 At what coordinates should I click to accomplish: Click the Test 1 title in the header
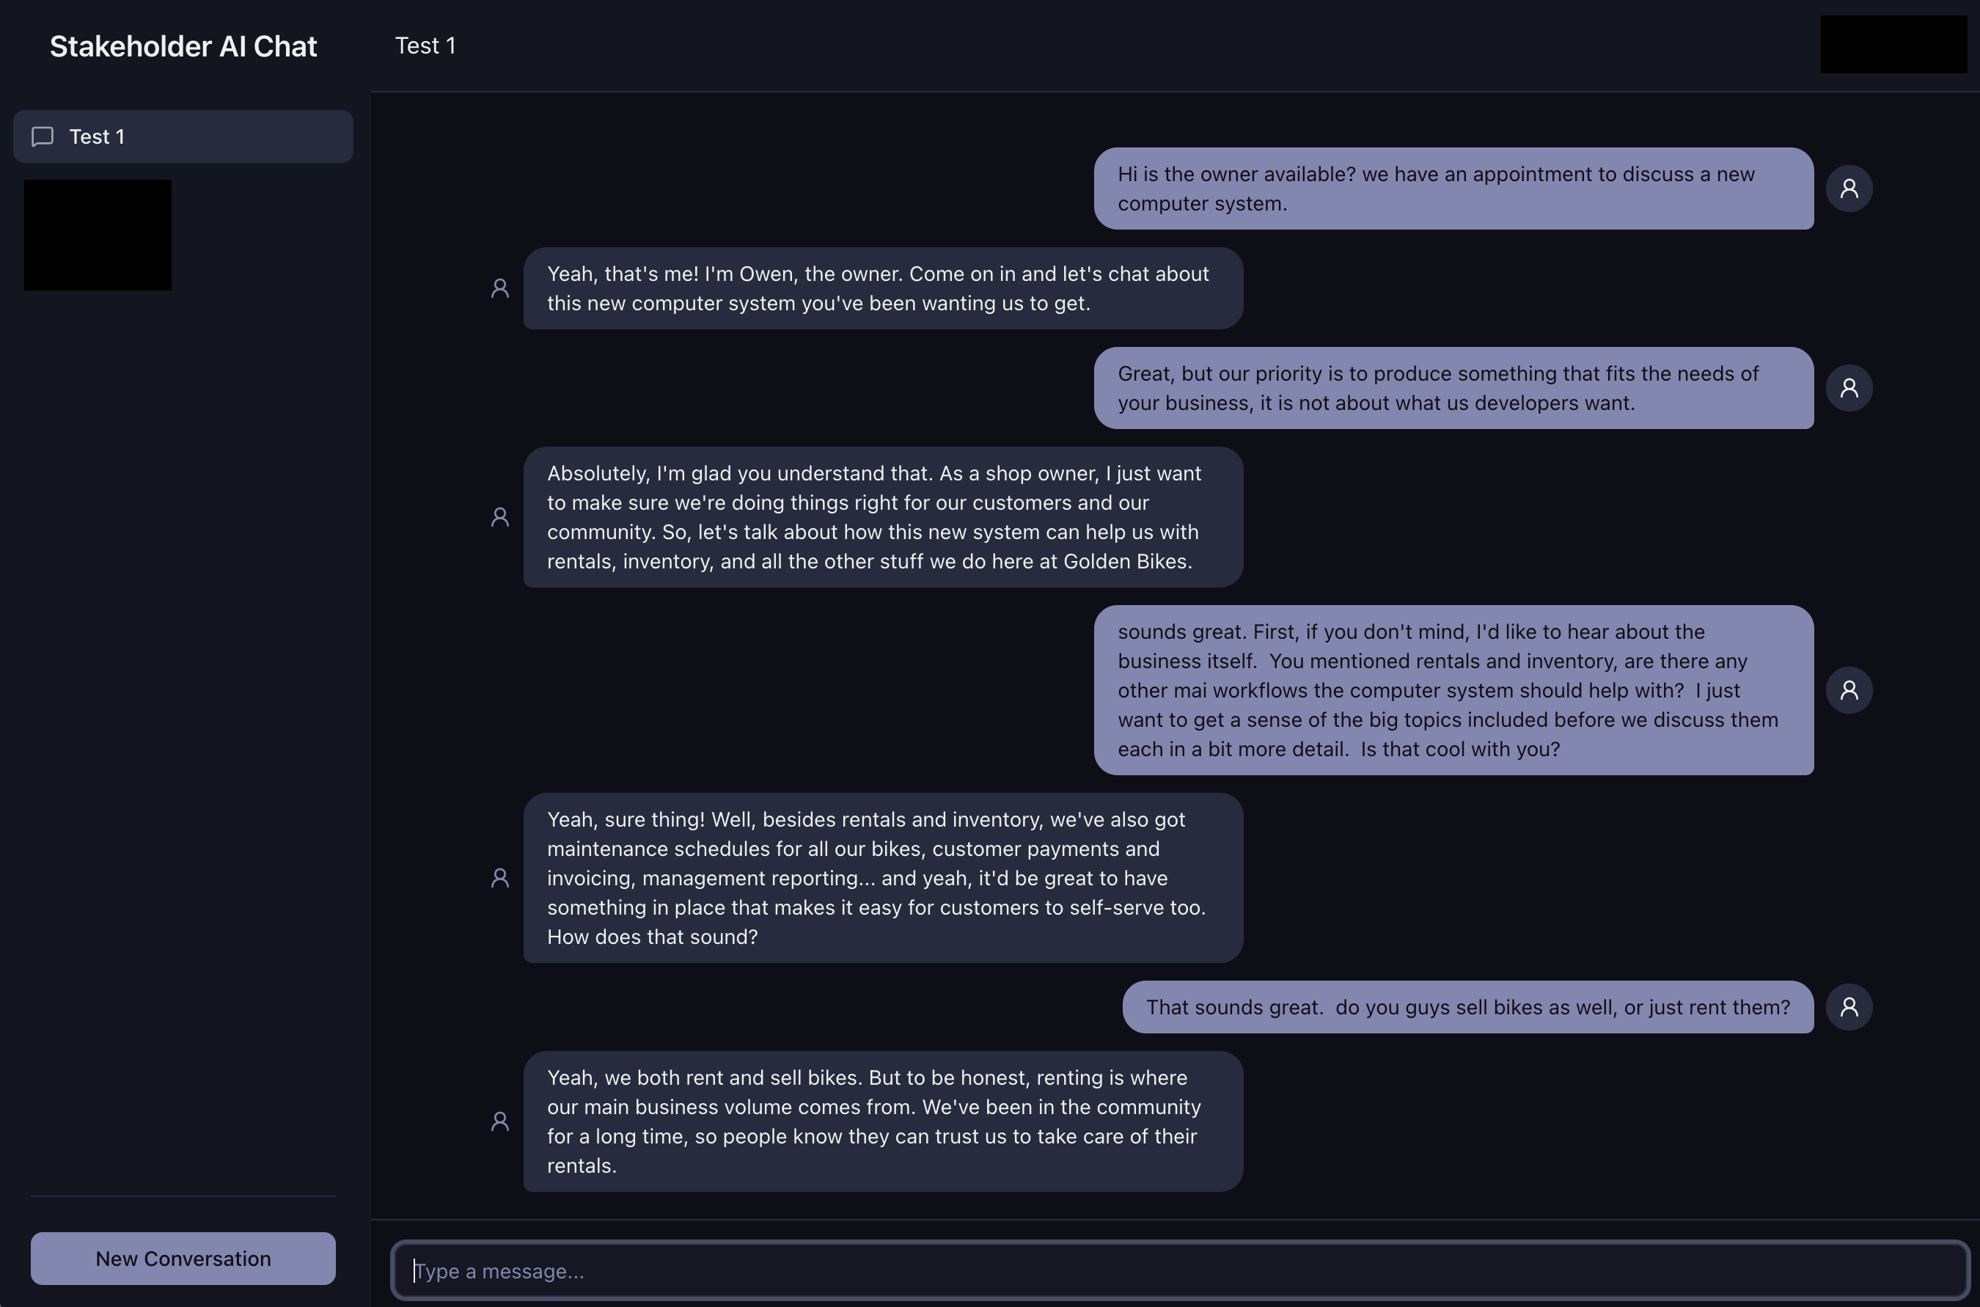tap(425, 46)
